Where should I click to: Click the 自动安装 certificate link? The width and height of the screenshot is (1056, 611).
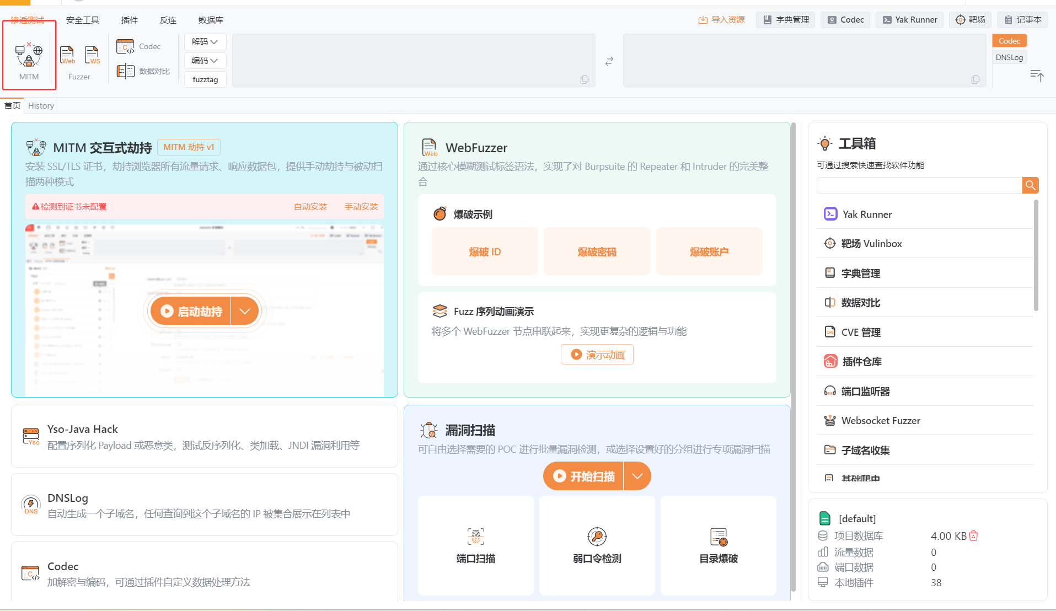click(x=310, y=206)
